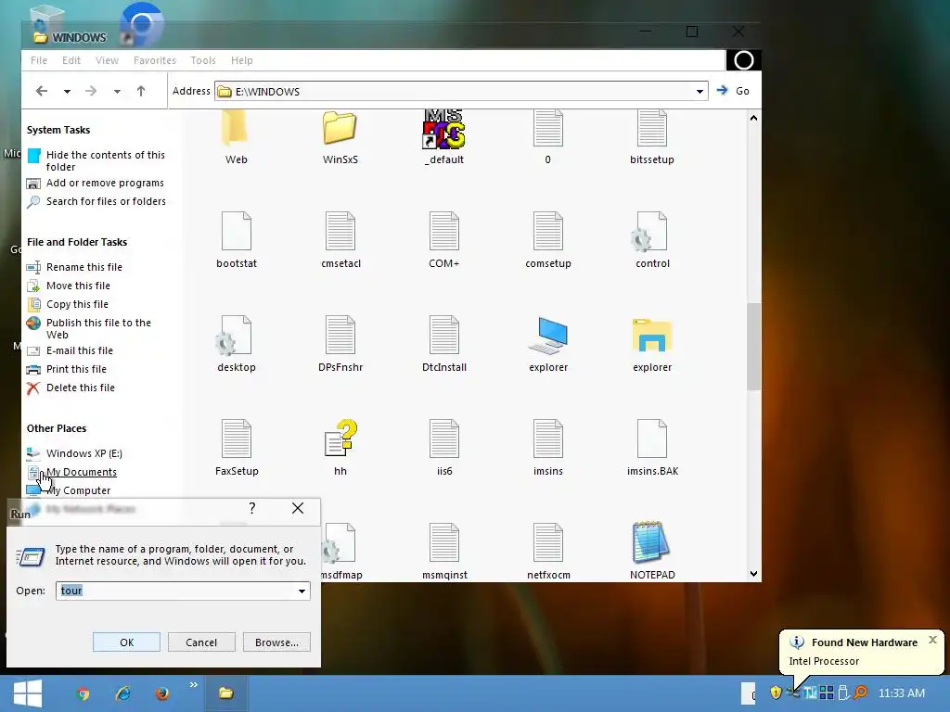Image resolution: width=950 pixels, height=712 pixels.
Task: Launch Internet Explorer from the taskbar
Action: point(123,693)
